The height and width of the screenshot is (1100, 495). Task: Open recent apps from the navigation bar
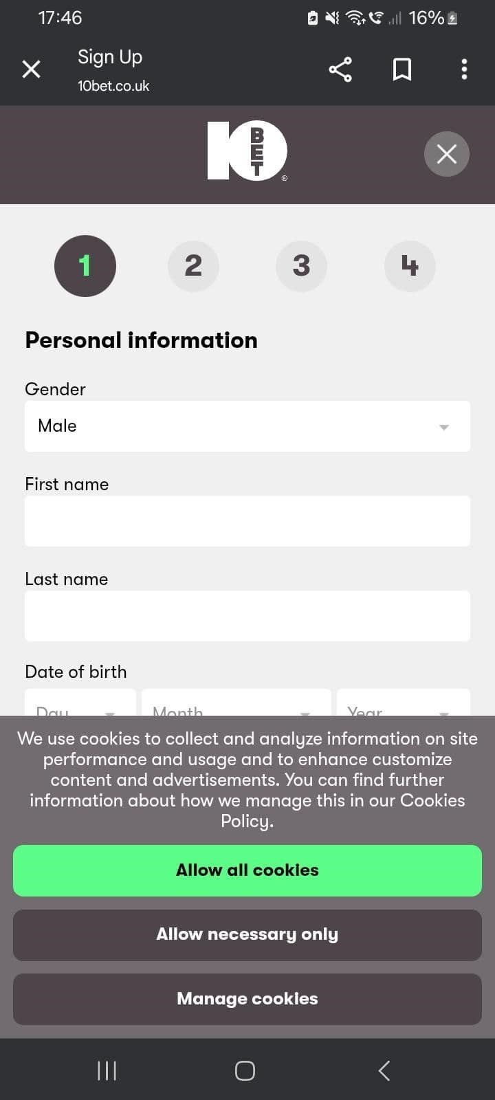point(107,1070)
